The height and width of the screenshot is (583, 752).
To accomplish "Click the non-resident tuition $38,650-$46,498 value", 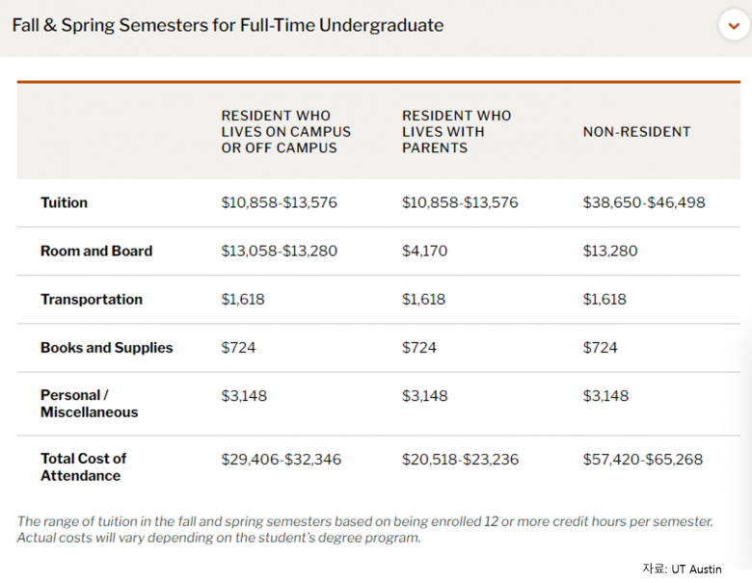I will point(644,203).
